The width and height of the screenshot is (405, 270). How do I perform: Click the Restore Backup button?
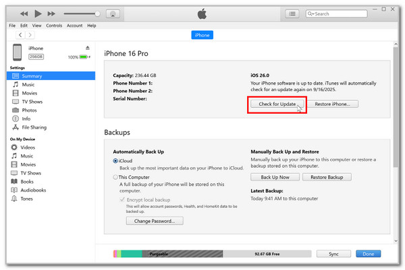coord(327,177)
